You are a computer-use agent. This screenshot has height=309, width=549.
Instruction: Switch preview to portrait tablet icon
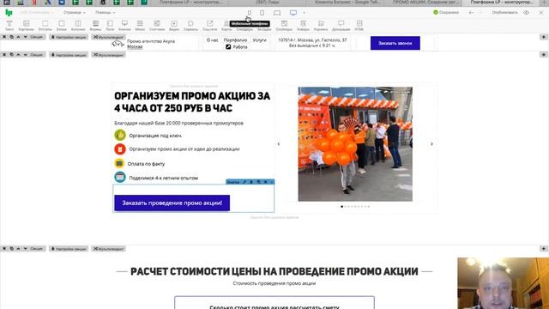click(262, 13)
